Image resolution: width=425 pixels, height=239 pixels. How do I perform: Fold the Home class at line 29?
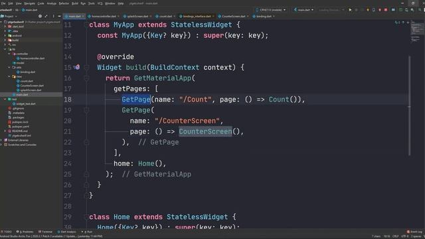[86, 217]
